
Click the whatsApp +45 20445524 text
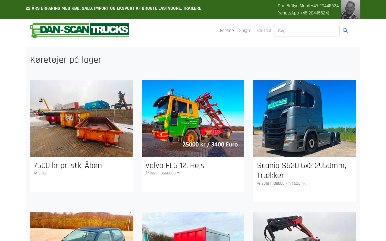click(x=303, y=13)
